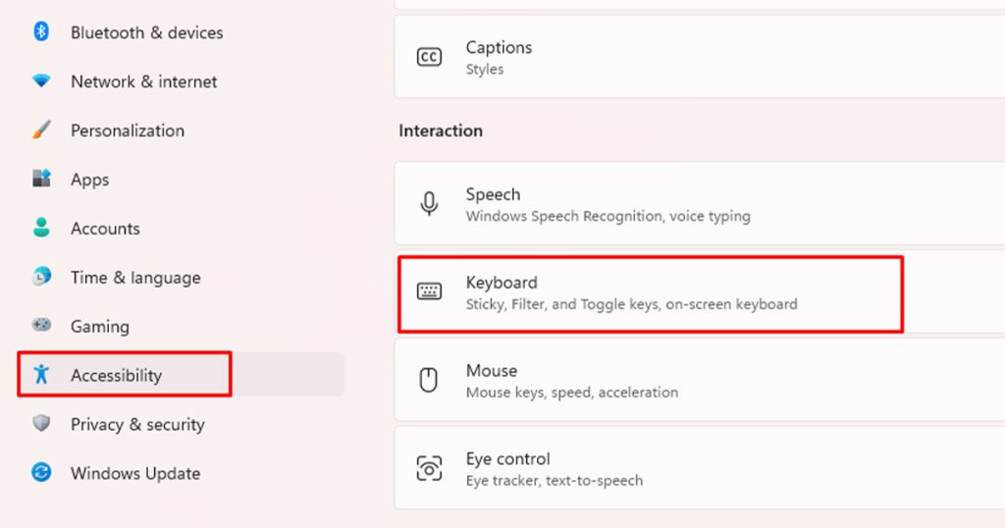Screen dimensions: 1005x528
Task: Click the 'Styles' subtitle under Captions
Action: coord(485,70)
